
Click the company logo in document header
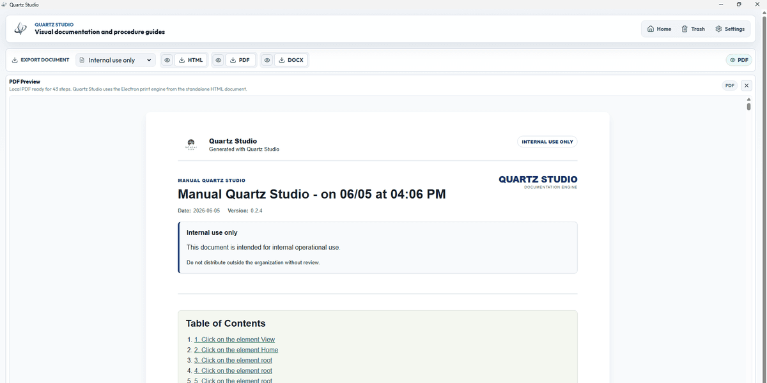[x=190, y=144]
